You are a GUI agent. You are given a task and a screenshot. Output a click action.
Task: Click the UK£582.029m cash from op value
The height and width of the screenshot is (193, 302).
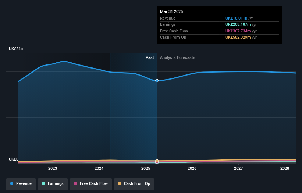pos(238,38)
